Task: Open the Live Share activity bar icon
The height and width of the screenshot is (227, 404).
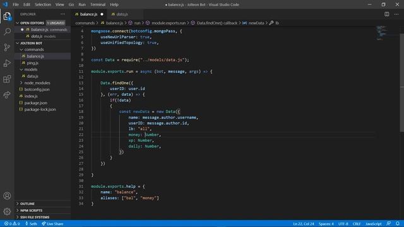Action: point(7,95)
